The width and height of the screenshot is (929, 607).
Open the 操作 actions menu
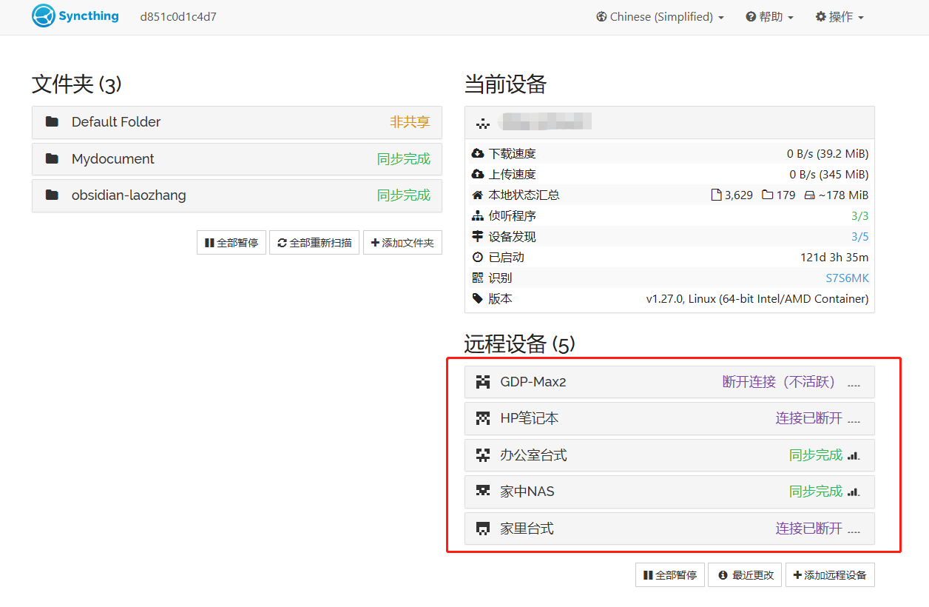coord(840,16)
